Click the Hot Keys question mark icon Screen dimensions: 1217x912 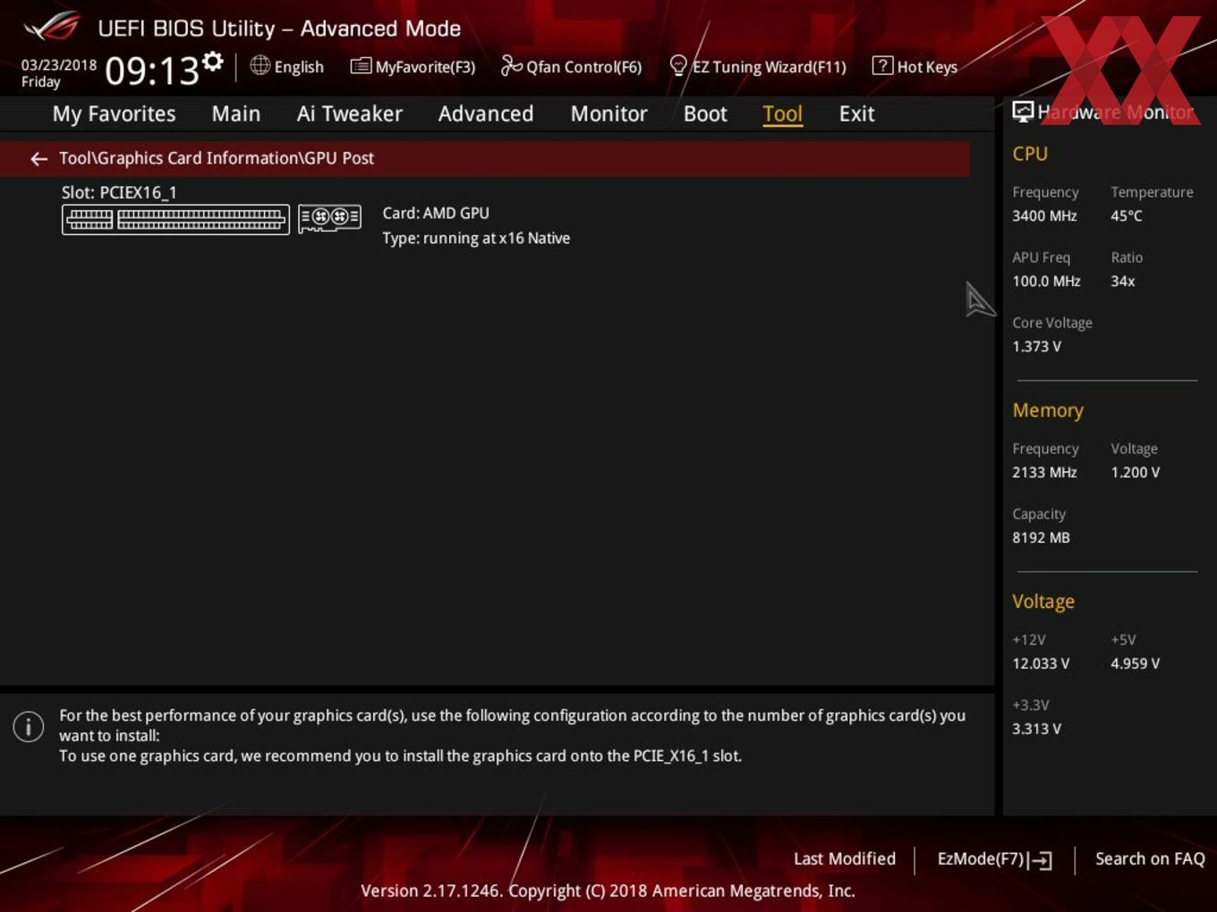(x=882, y=65)
